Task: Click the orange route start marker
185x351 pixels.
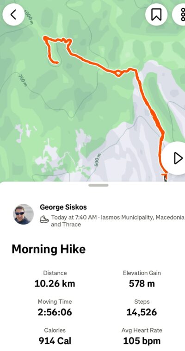Action: [165, 176]
